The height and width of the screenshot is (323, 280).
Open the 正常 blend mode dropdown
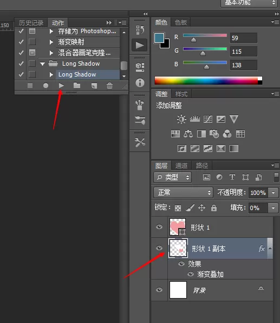tap(183, 193)
